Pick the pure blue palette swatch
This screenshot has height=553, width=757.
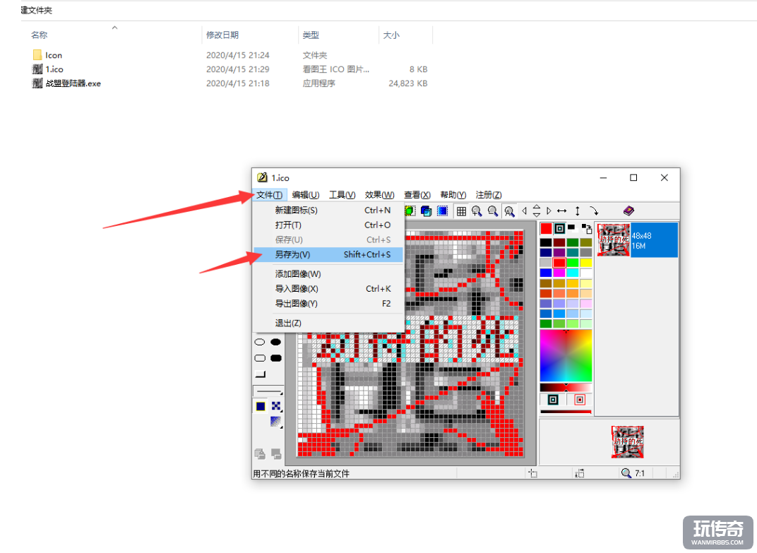click(546, 273)
